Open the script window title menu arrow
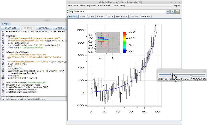Screen dimensions: 207x125 click(x=3, y=20)
